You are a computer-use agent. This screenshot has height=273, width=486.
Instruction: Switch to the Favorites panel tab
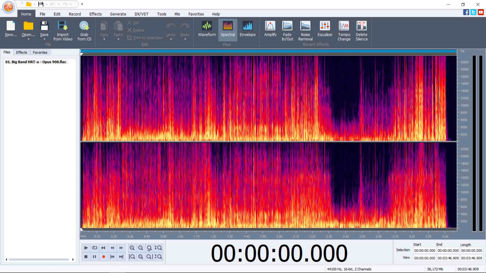click(x=40, y=52)
